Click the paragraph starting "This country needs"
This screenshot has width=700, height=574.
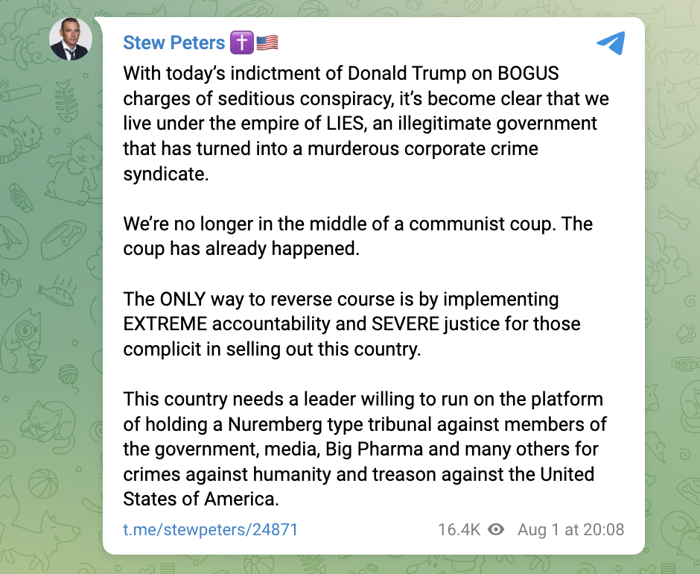[365, 449]
